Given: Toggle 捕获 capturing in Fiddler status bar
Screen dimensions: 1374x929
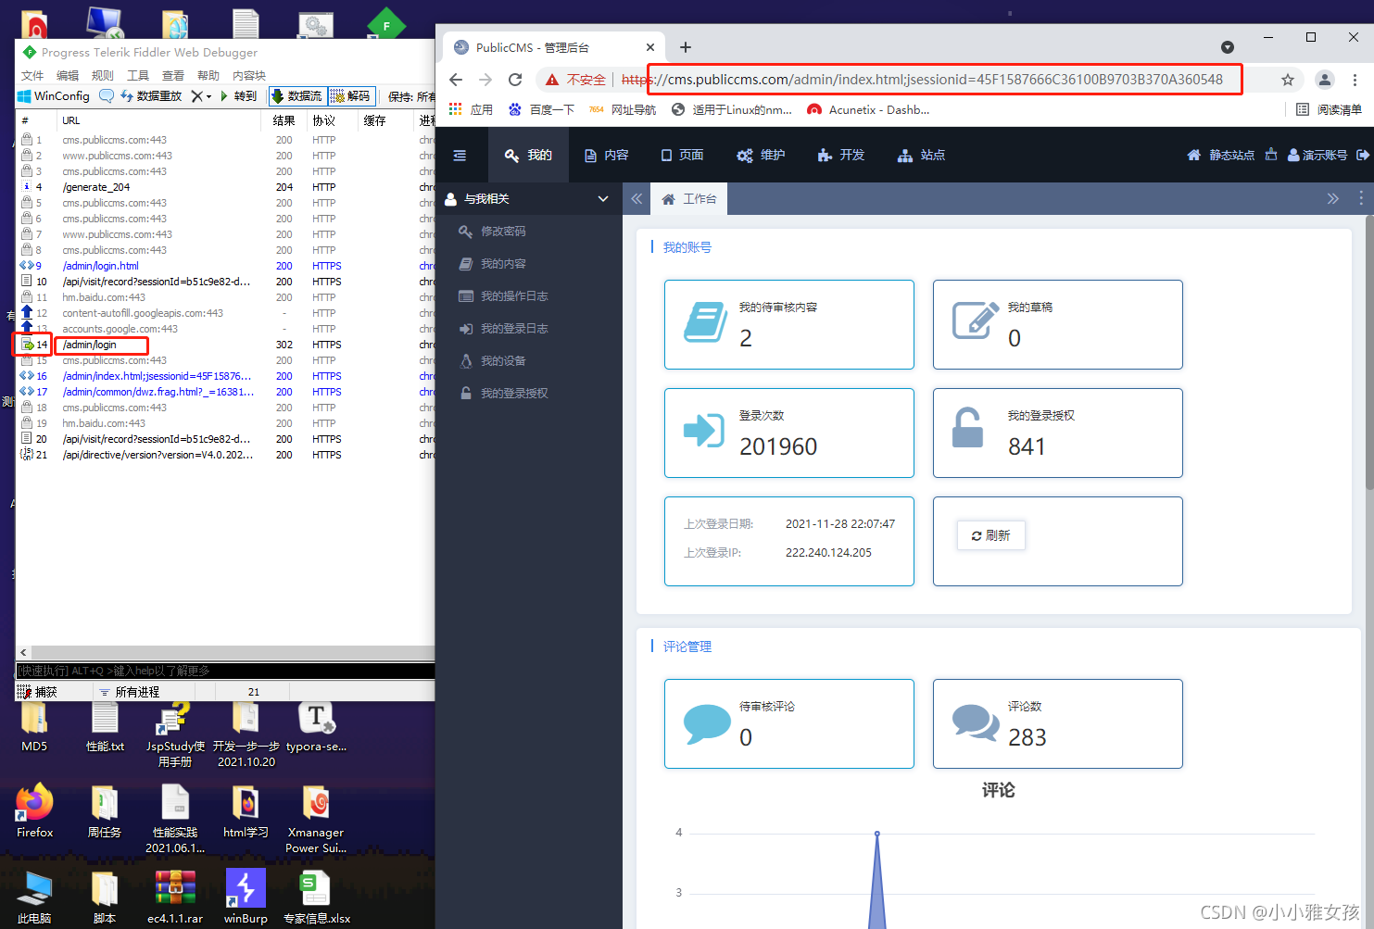Looking at the screenshot, I should pos(38,692).
